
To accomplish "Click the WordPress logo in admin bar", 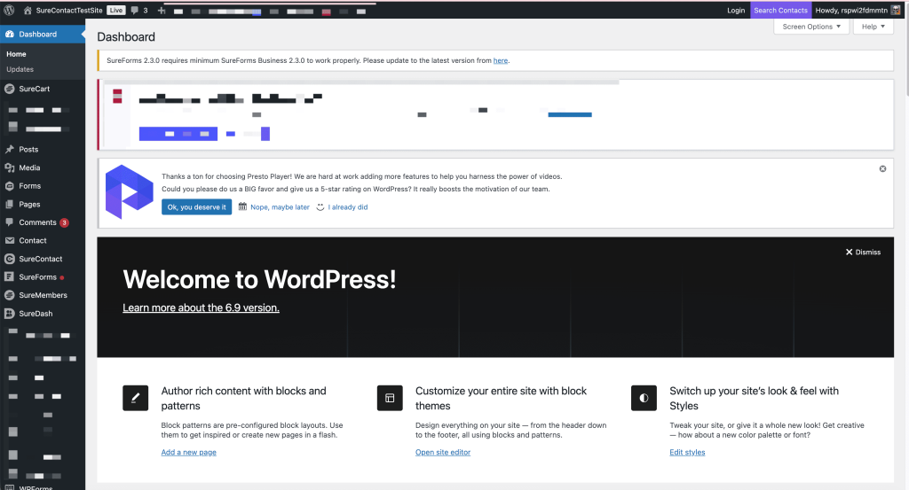I will [10, 10].
